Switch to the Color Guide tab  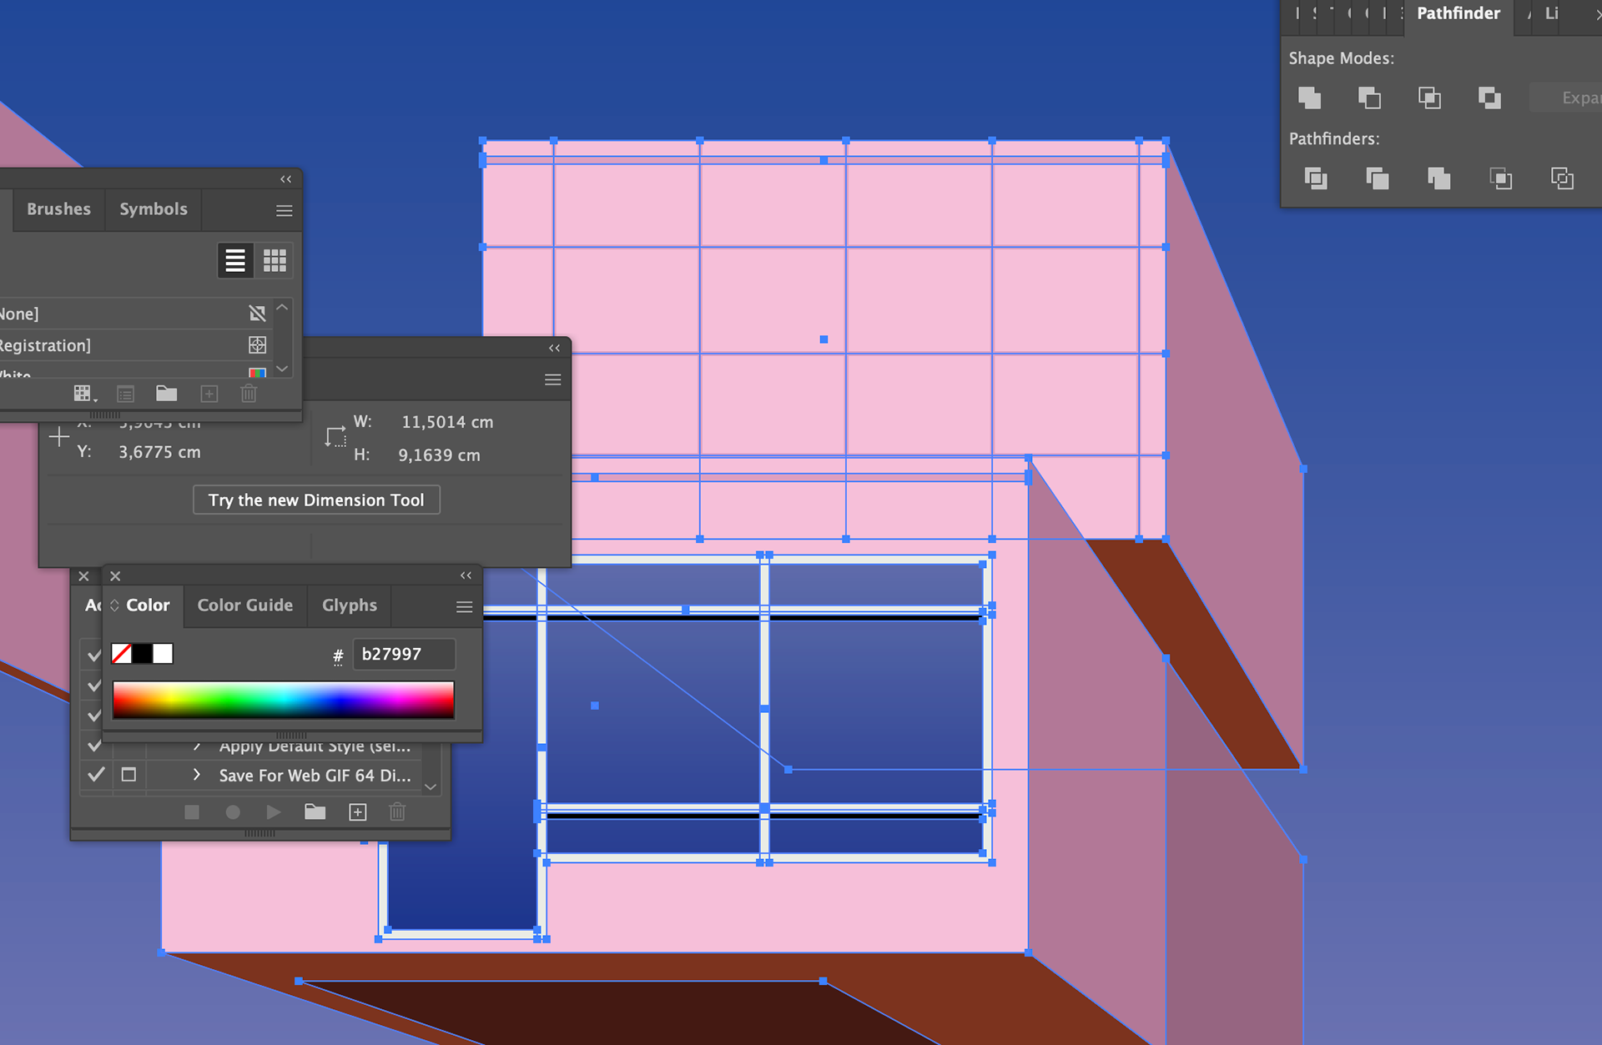click(244, 605)
